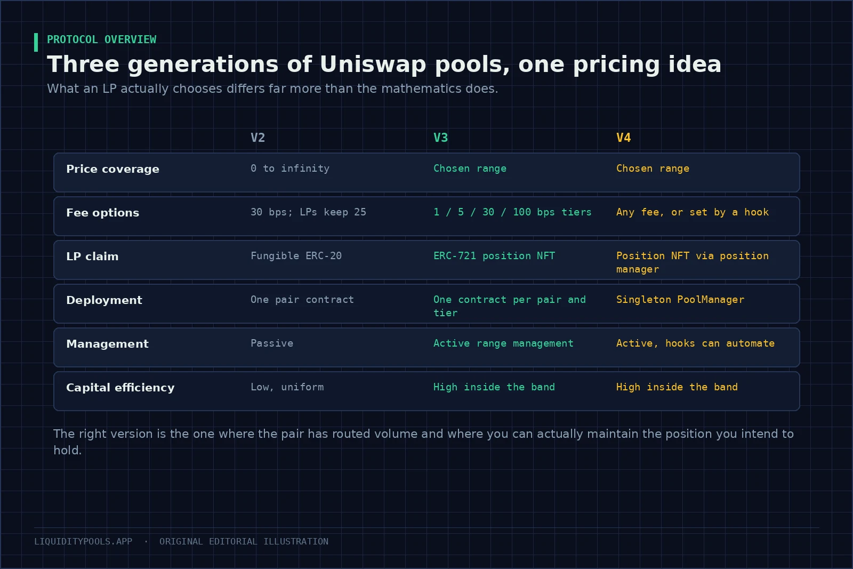Screen dimensions: 853x569
Task: Click '30 bps; LPs keep 25' cell
Action: click(x=309, y=212)
